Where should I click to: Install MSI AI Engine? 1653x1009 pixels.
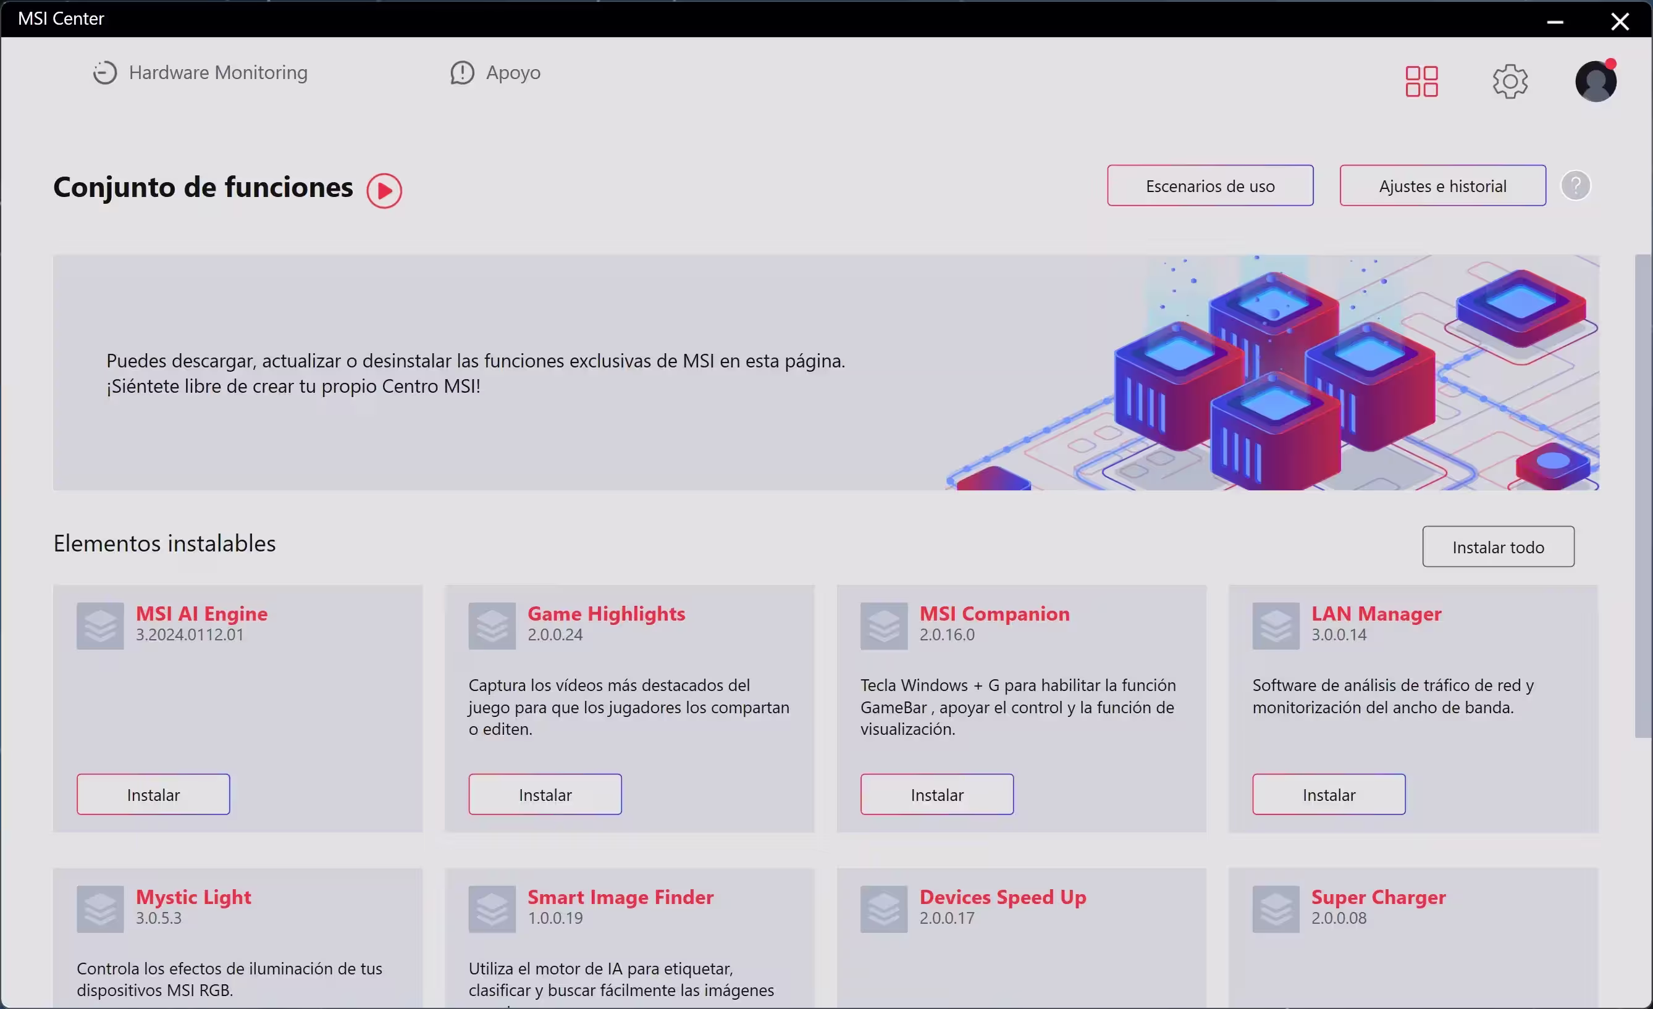[x=153, y=795]
